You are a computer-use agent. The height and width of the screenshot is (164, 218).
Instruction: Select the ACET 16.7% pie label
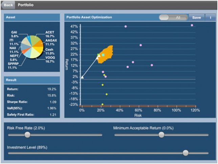click(50, 34)
